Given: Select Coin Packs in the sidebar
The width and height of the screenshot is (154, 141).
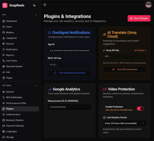Looking at the screenshot, I should coord(20,61).
